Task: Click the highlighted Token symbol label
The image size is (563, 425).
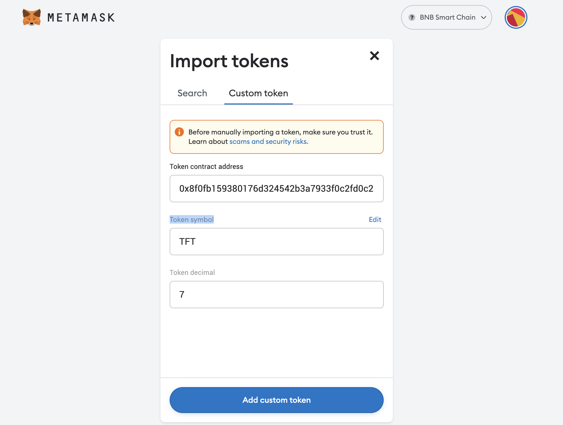Action: pyautogui.click(x=192, y=219)
